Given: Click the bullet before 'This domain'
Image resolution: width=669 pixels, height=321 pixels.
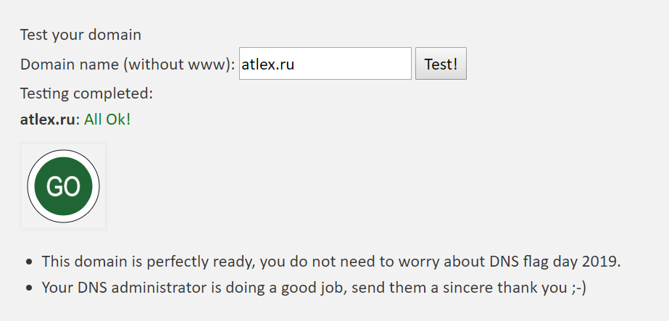Looking at the screenshot, I should point(29,262).
